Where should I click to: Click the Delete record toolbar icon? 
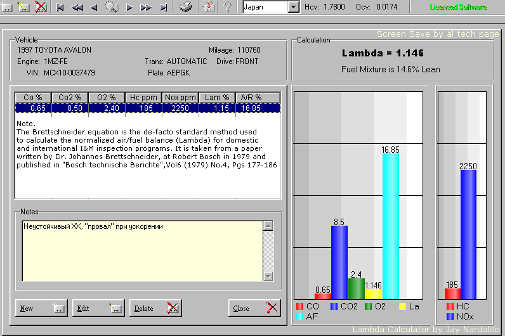41,8
